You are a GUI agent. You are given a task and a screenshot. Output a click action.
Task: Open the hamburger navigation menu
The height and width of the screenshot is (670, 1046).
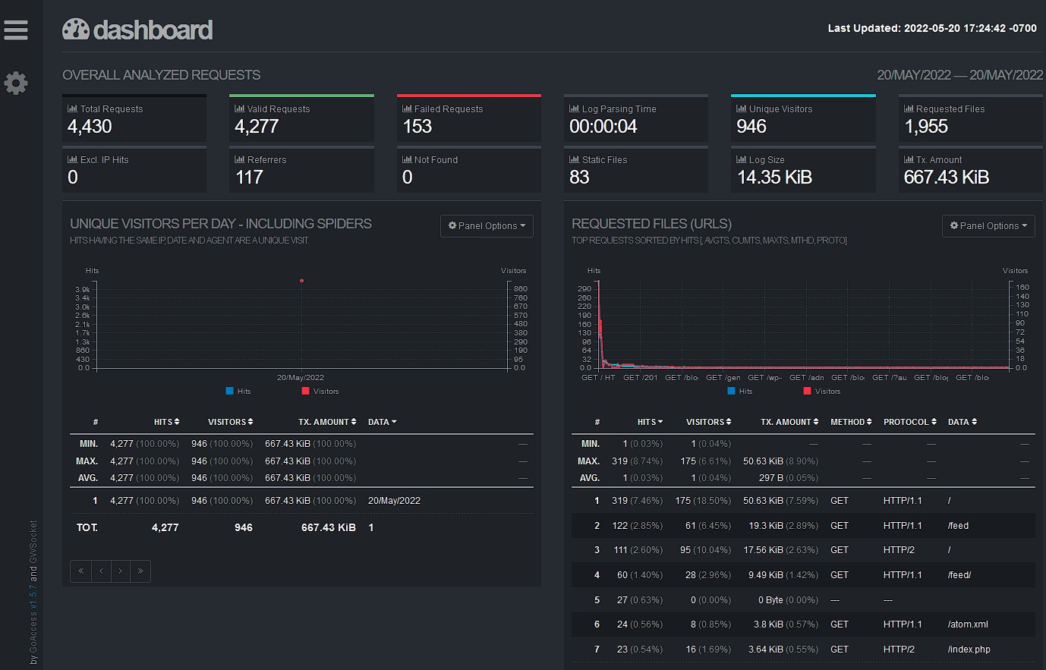pos(16,30)
